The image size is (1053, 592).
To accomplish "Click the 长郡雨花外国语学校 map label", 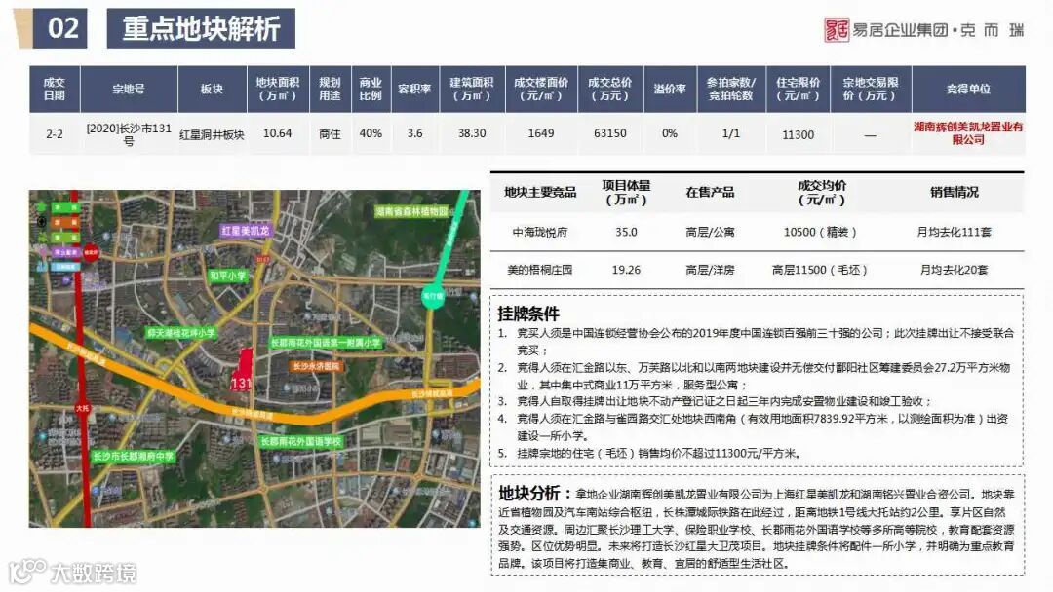I will point(301,442).
